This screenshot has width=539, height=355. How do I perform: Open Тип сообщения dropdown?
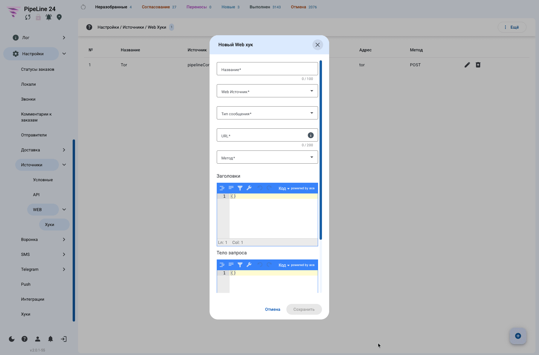(x=267, y=113)
